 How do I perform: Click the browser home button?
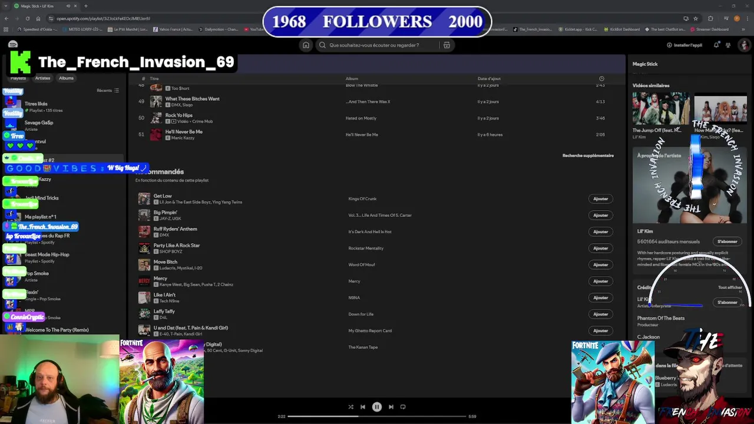click(38, 18)
